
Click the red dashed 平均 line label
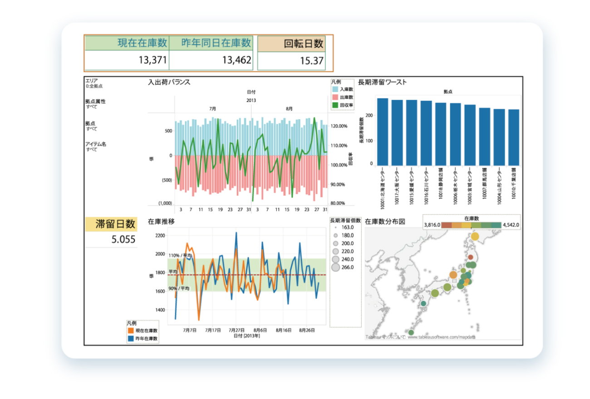(x=173, y=272)
